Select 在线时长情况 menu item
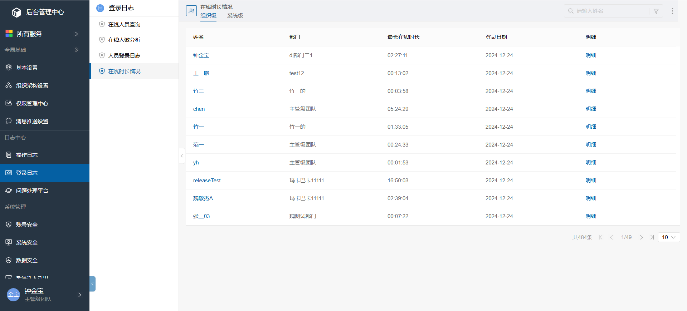687x311 pixels. point(134,71)
